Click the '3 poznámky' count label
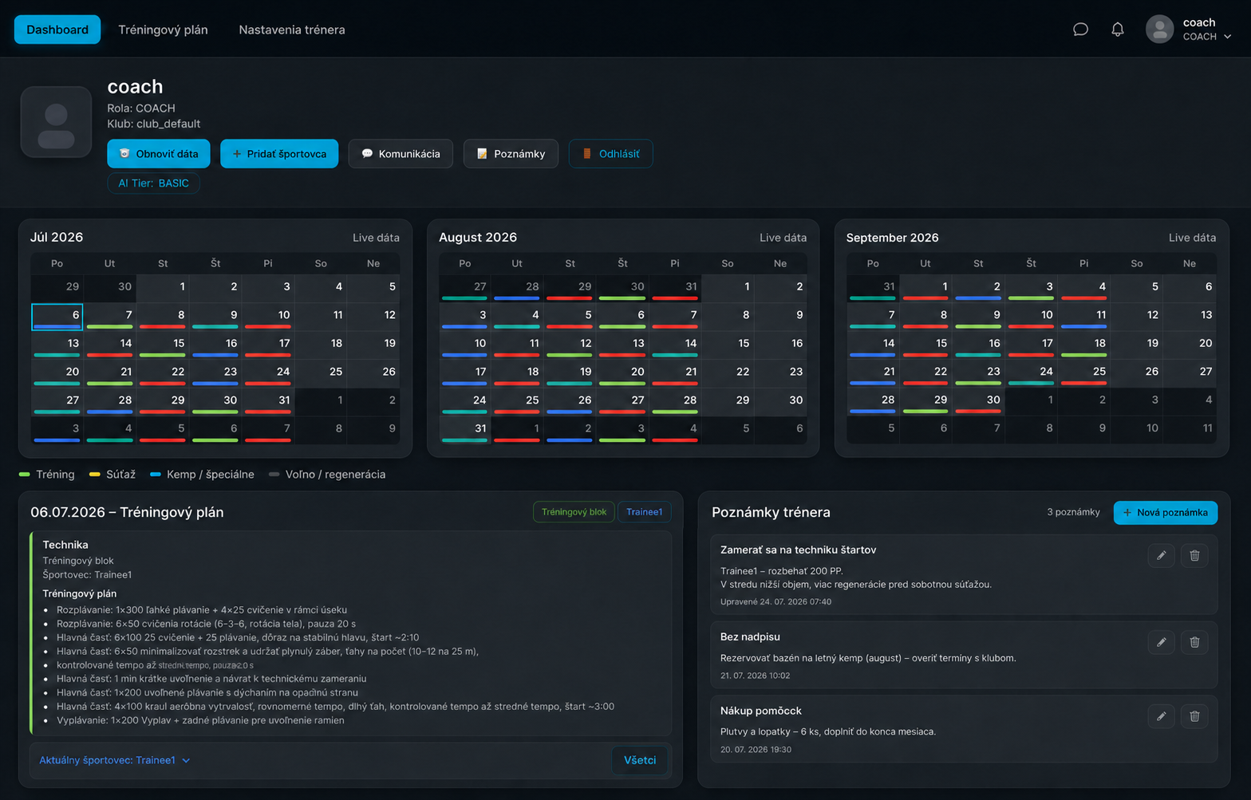Image resolution: width=1251 pixels, height=800 pixels. click(1073, 512)
